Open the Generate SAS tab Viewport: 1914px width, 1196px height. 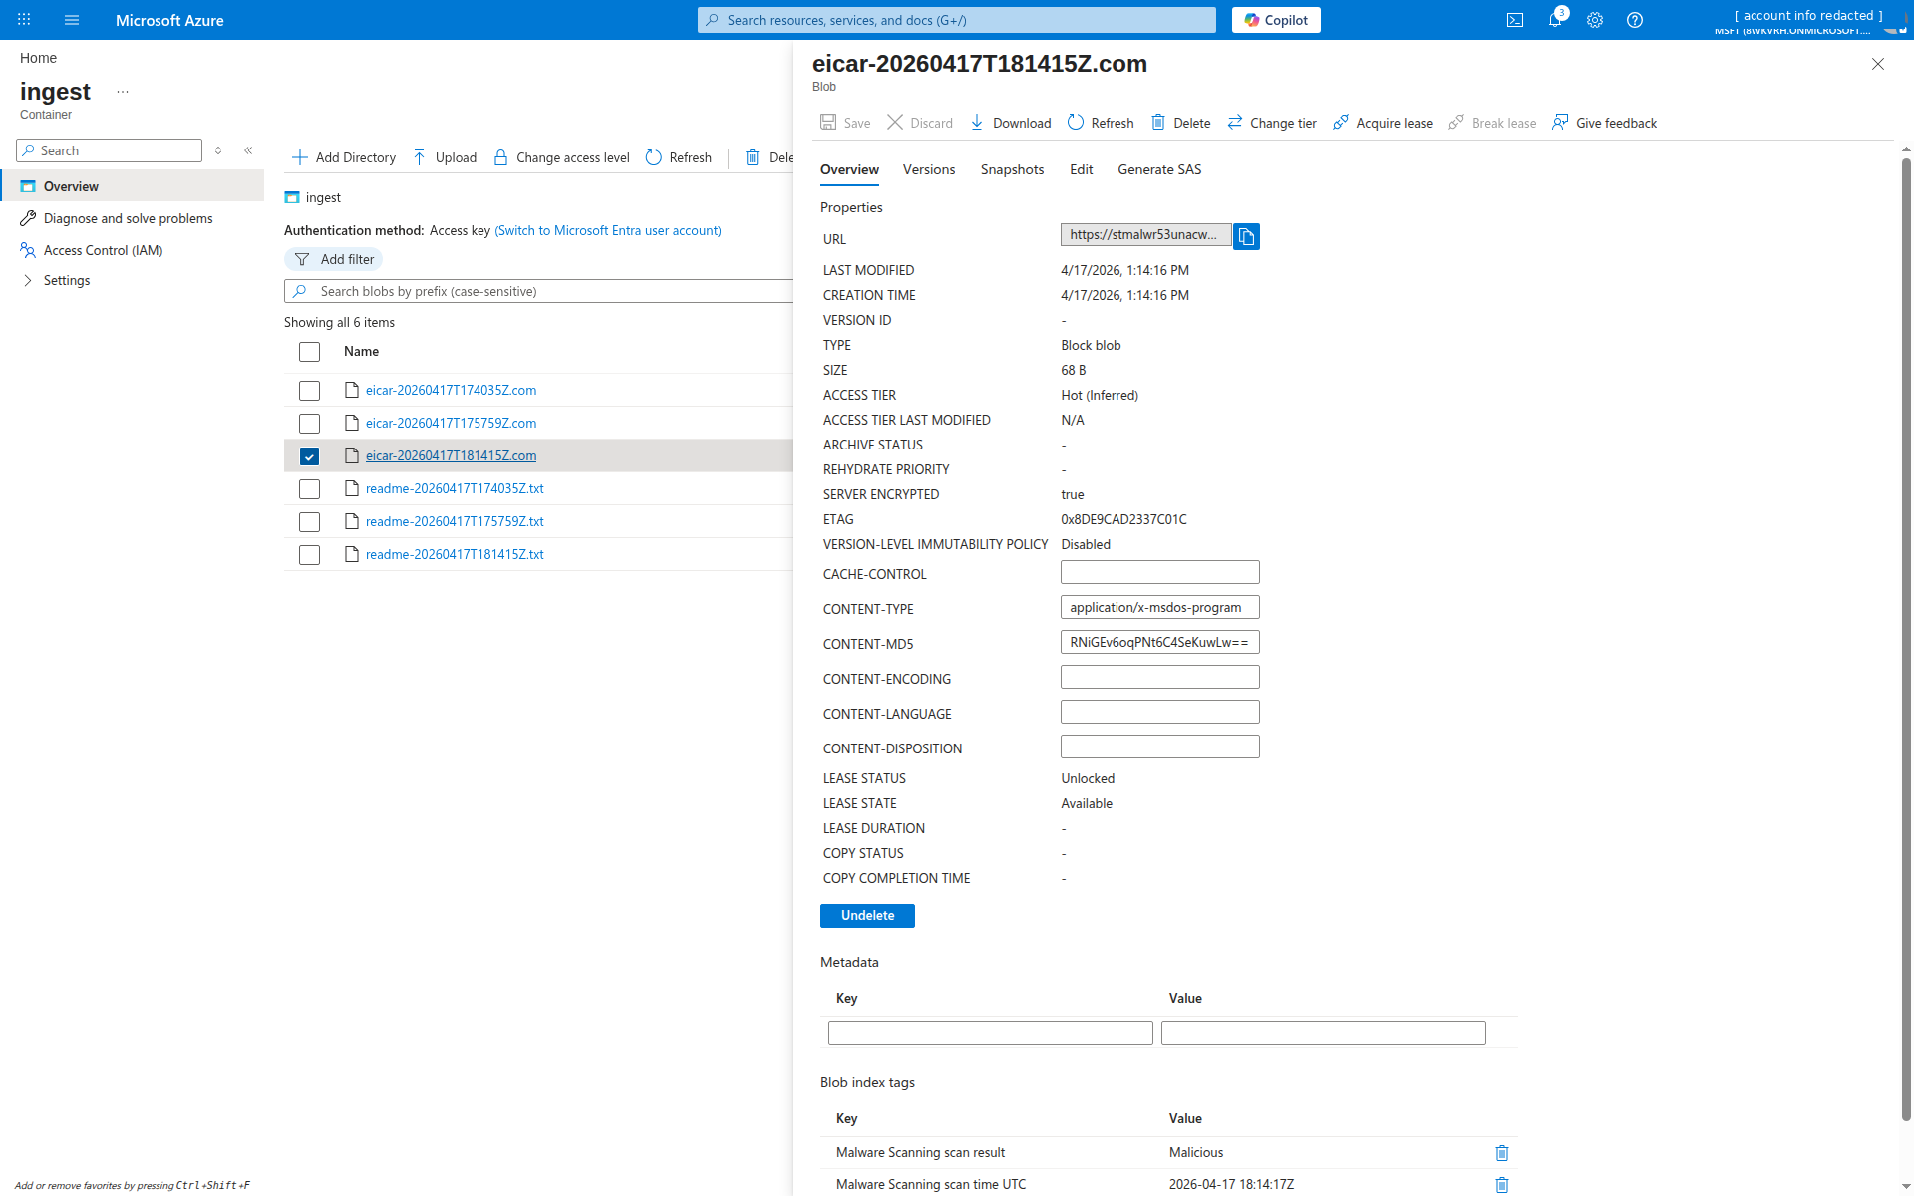(1159, 169)
